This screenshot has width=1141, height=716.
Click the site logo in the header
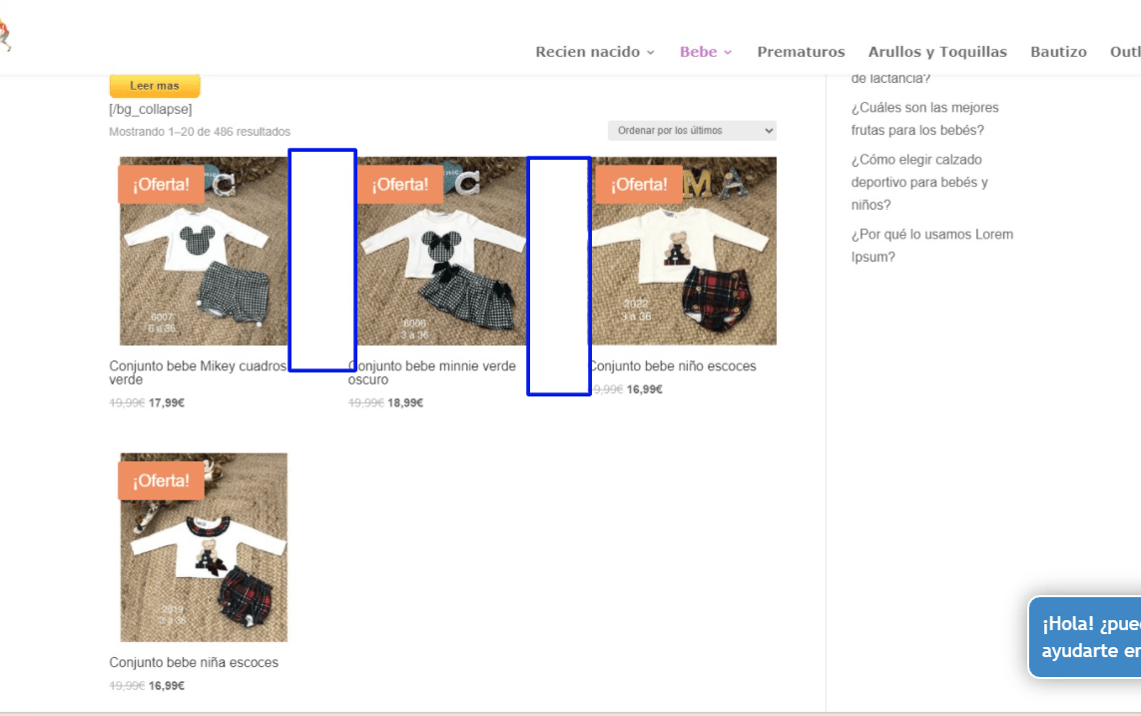5,36
